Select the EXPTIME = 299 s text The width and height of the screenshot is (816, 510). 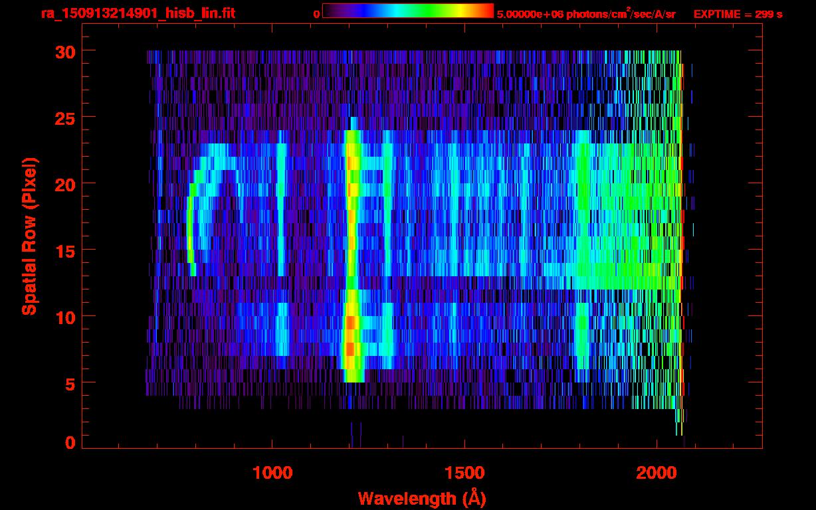tap(738, 14)
